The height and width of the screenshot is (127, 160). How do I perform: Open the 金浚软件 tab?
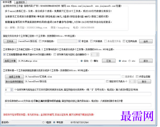[20, 2]
